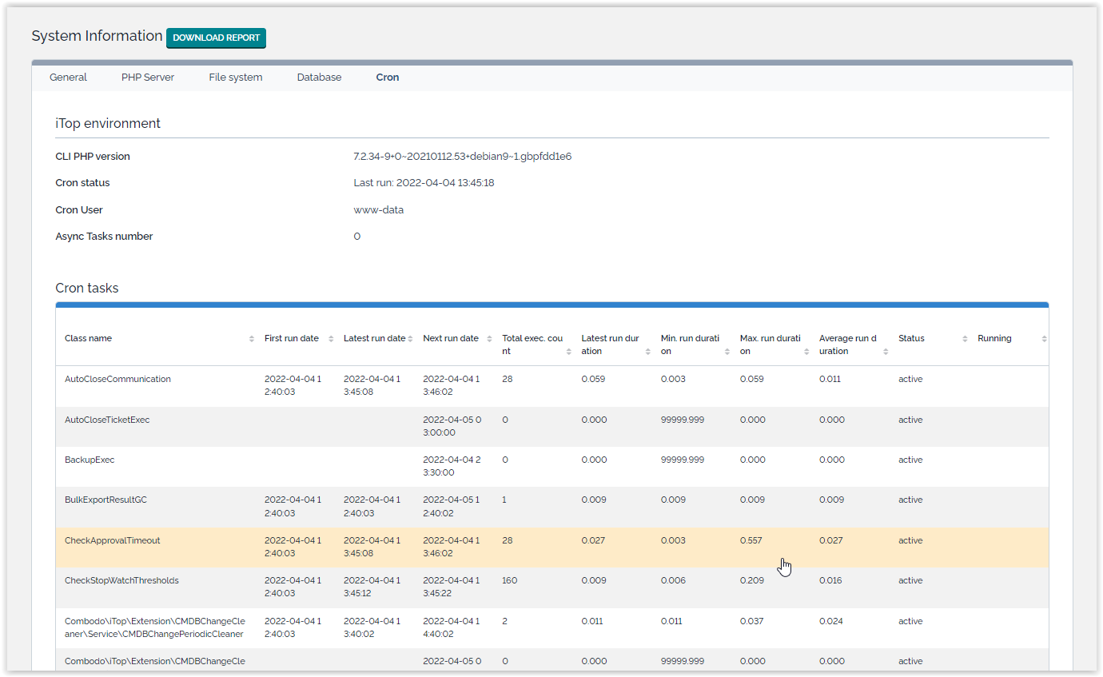
Task: Select the File system tab
Action: click(x=235, y=78)
